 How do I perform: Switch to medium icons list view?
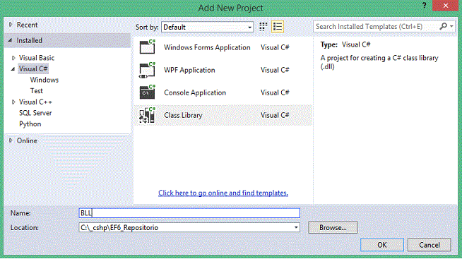point(278,27)
